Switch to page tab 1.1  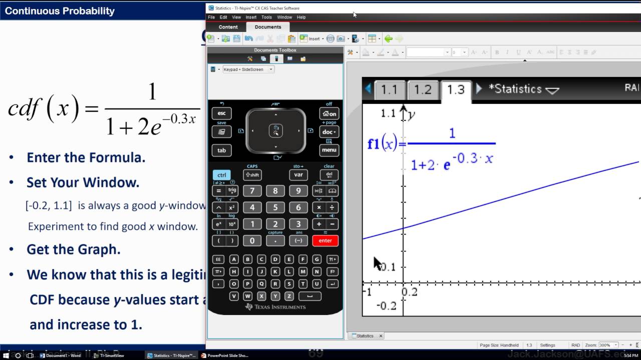point(389,89)
